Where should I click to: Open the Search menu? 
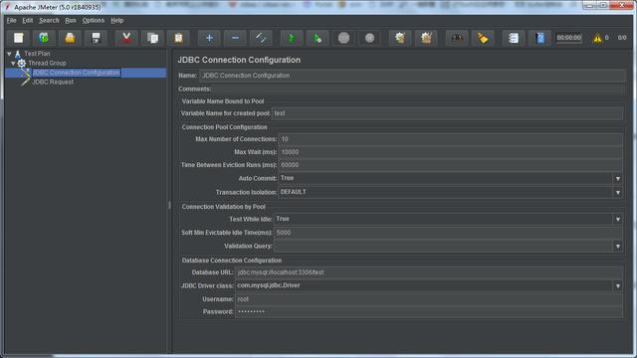coord(49,20)
